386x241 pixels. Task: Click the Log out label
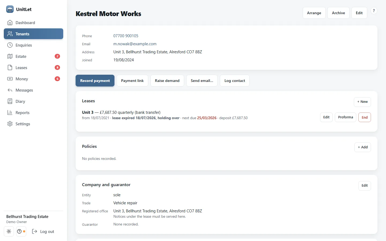point(47,232)
